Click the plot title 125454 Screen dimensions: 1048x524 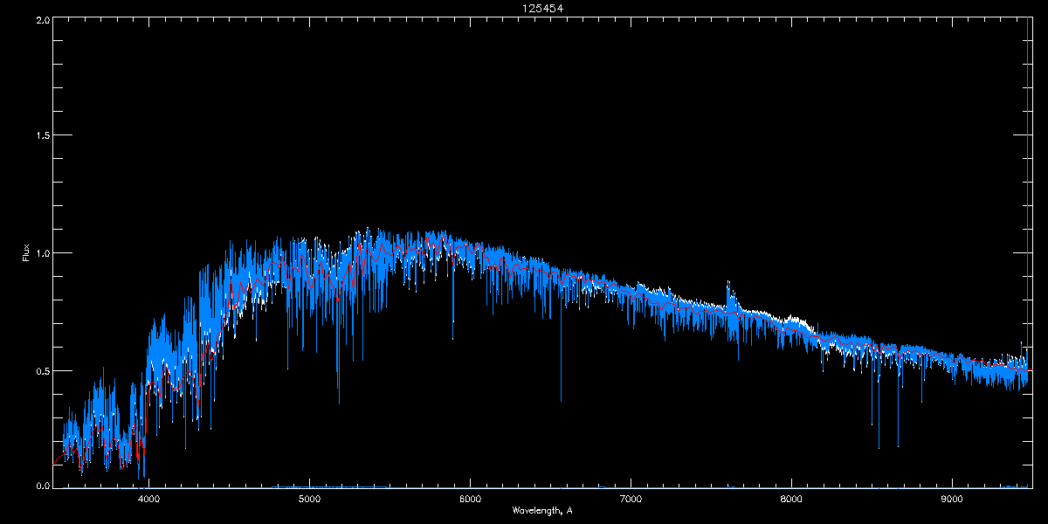[524, 8]
